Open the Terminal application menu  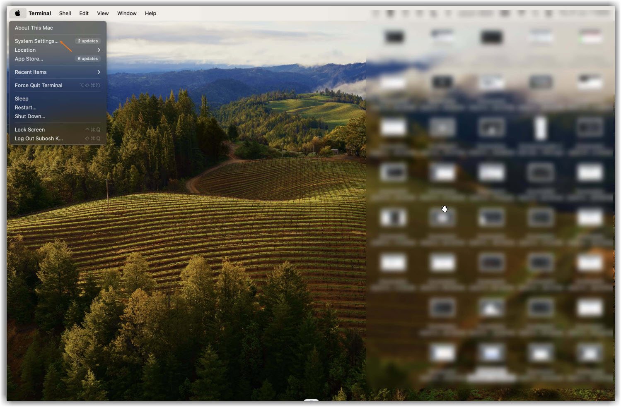pyautogui.click(x=40, y=13)
